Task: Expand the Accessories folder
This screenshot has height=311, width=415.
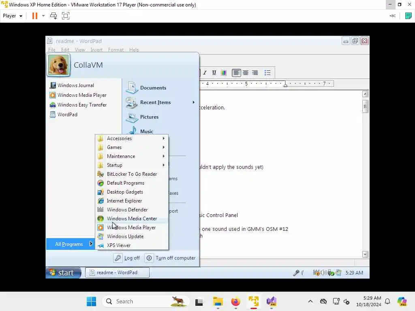Action: coord(132,138)
